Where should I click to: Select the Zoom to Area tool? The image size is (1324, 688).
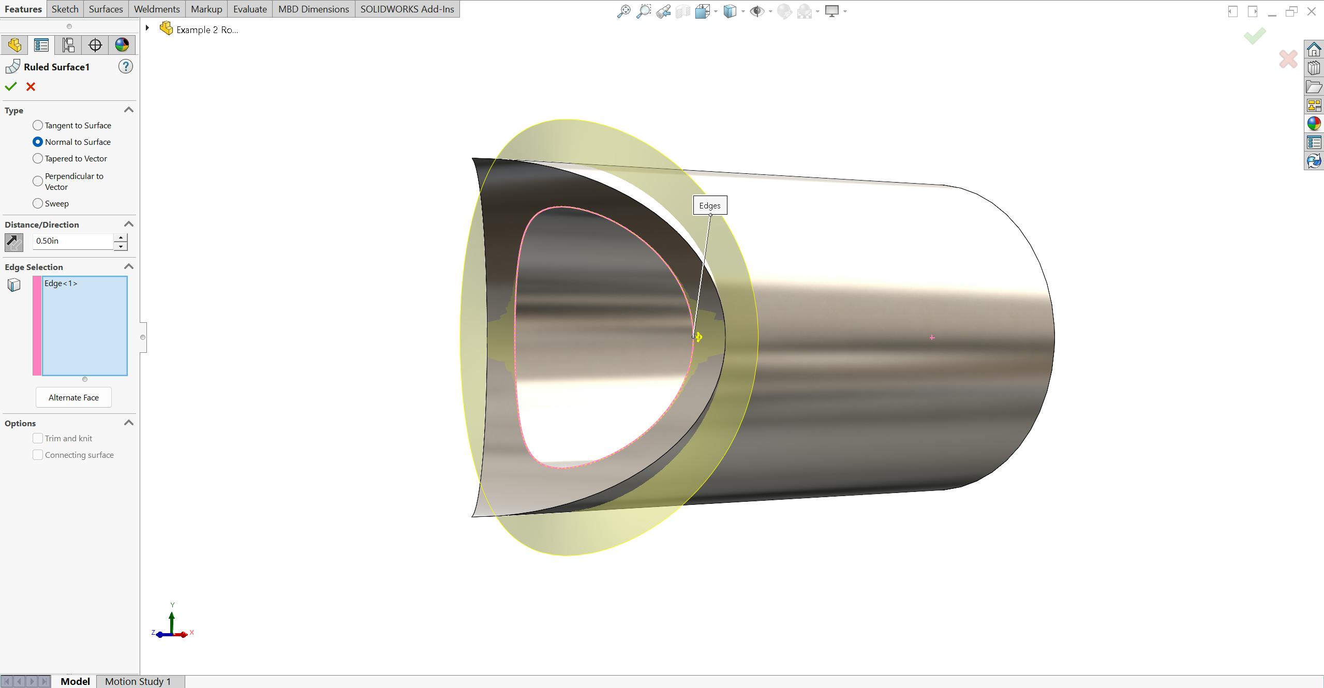[x=644, y=10]
